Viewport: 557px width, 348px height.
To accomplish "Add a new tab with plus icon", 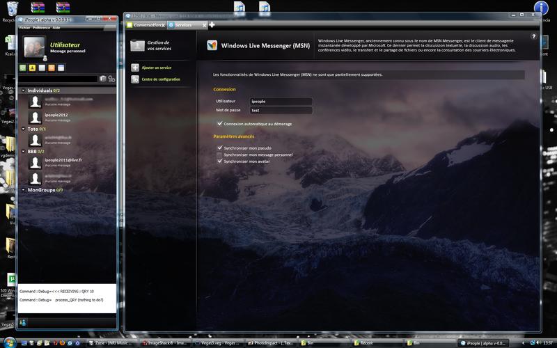I will (212, 24).
